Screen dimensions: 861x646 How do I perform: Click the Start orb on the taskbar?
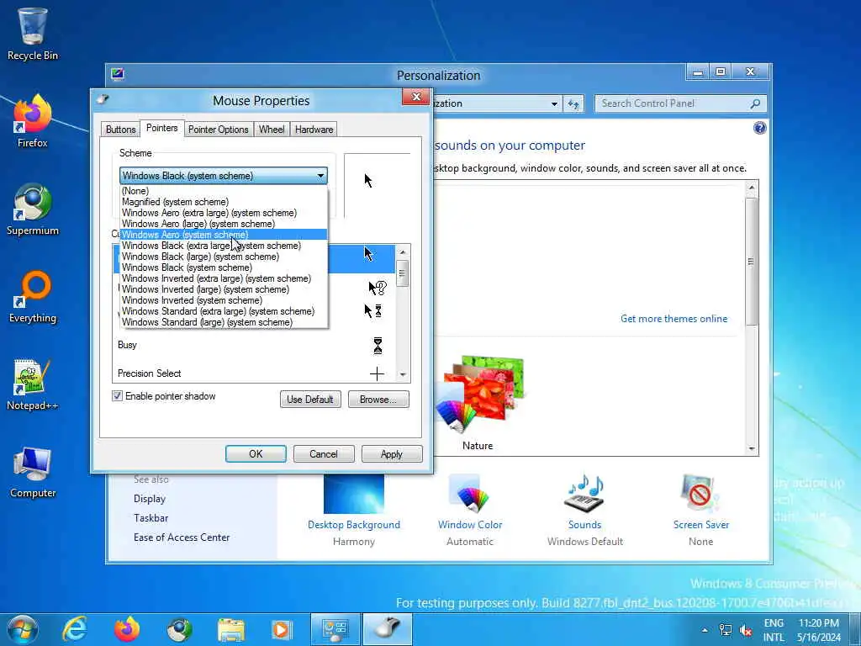[23, 629]
